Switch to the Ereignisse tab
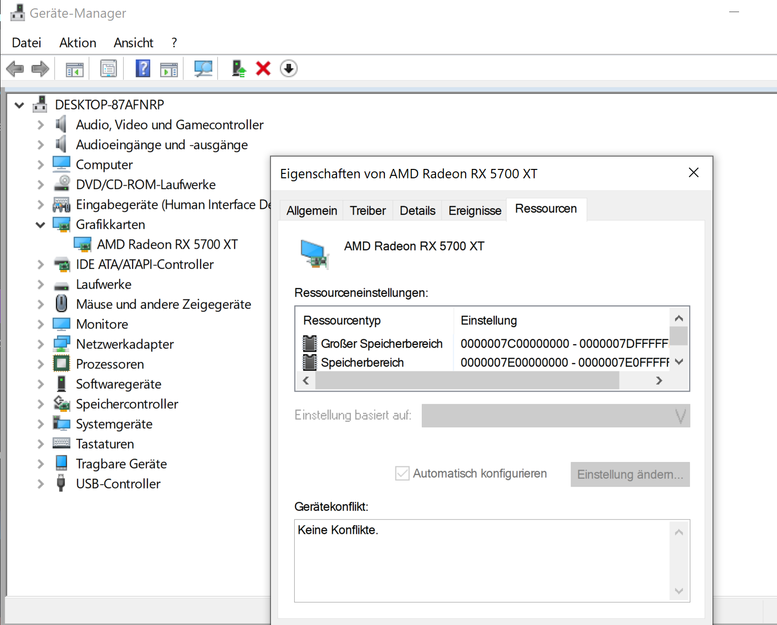Screen dimensions: 777x625 pyautogui.click(x=474, y=211)
